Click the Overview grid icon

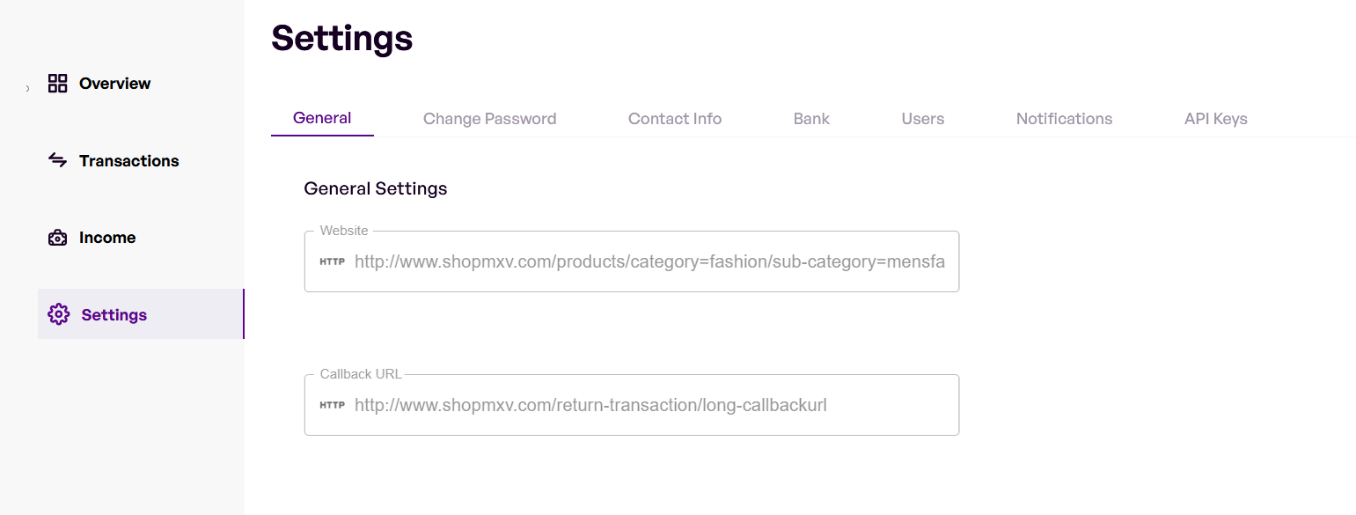pyautogui.click(x=58, y=84)
